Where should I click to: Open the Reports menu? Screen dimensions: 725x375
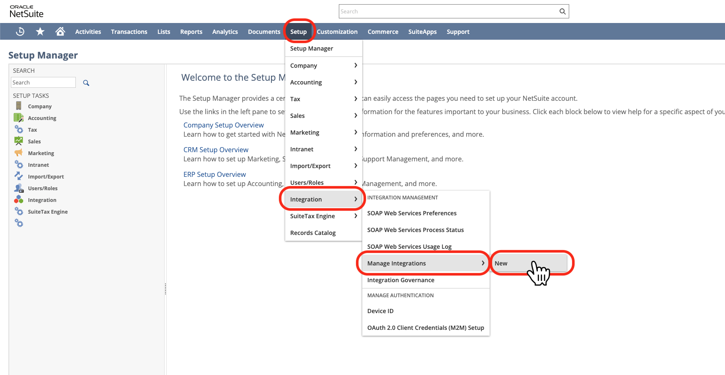[x=191, y=31]
